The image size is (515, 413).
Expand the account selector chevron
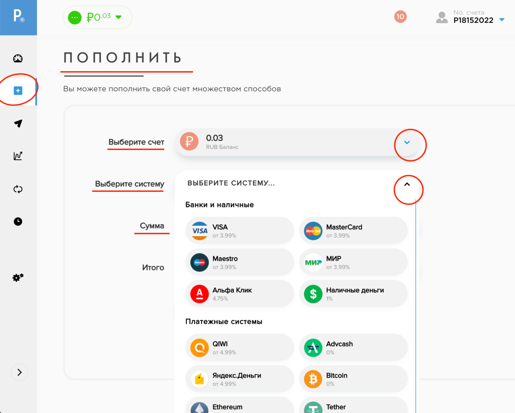point(407,142)
